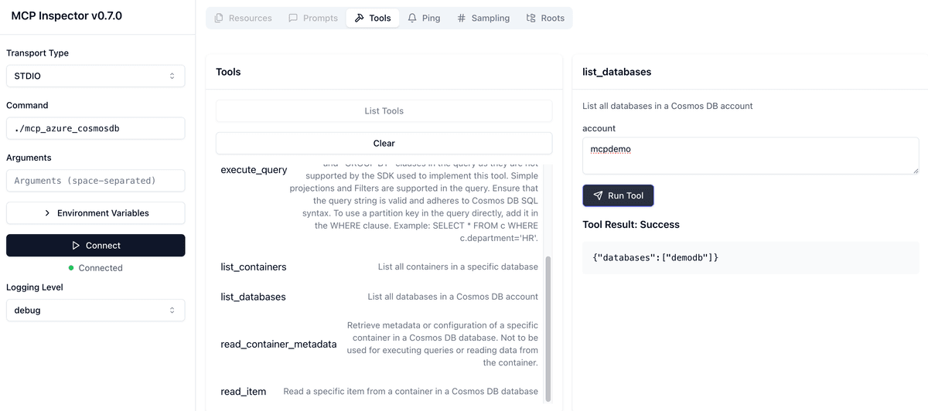
Task: Select the Tools tab
Action: (x=373, y=18)
